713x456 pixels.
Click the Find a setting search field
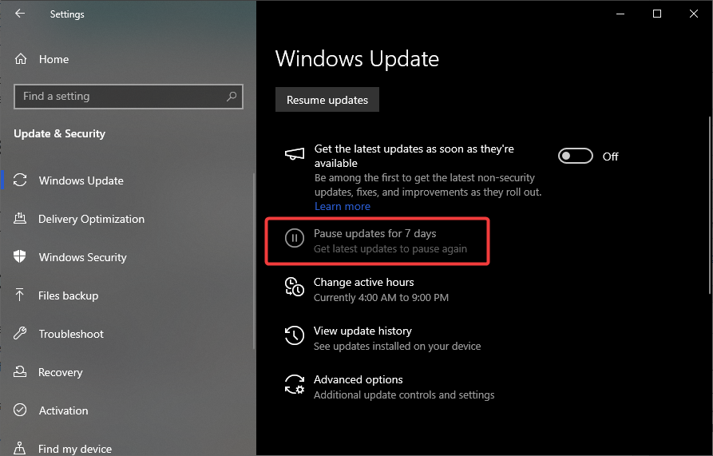tap(129, 97)
